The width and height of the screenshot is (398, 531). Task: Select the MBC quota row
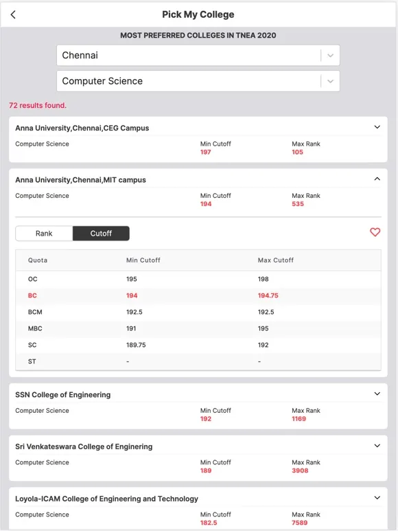coord(198,328)
